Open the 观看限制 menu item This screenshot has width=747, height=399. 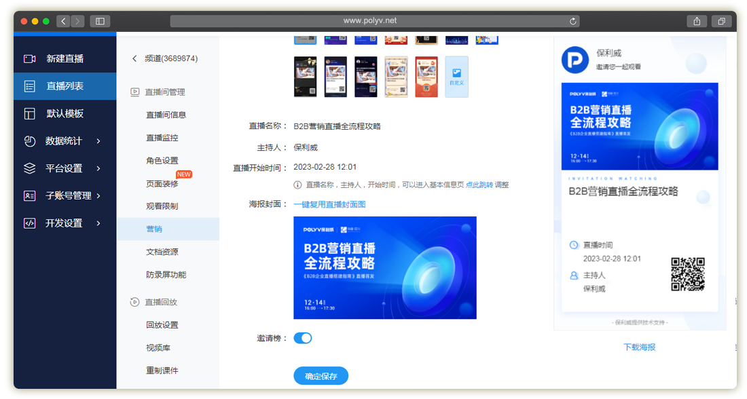pos(162,206)
